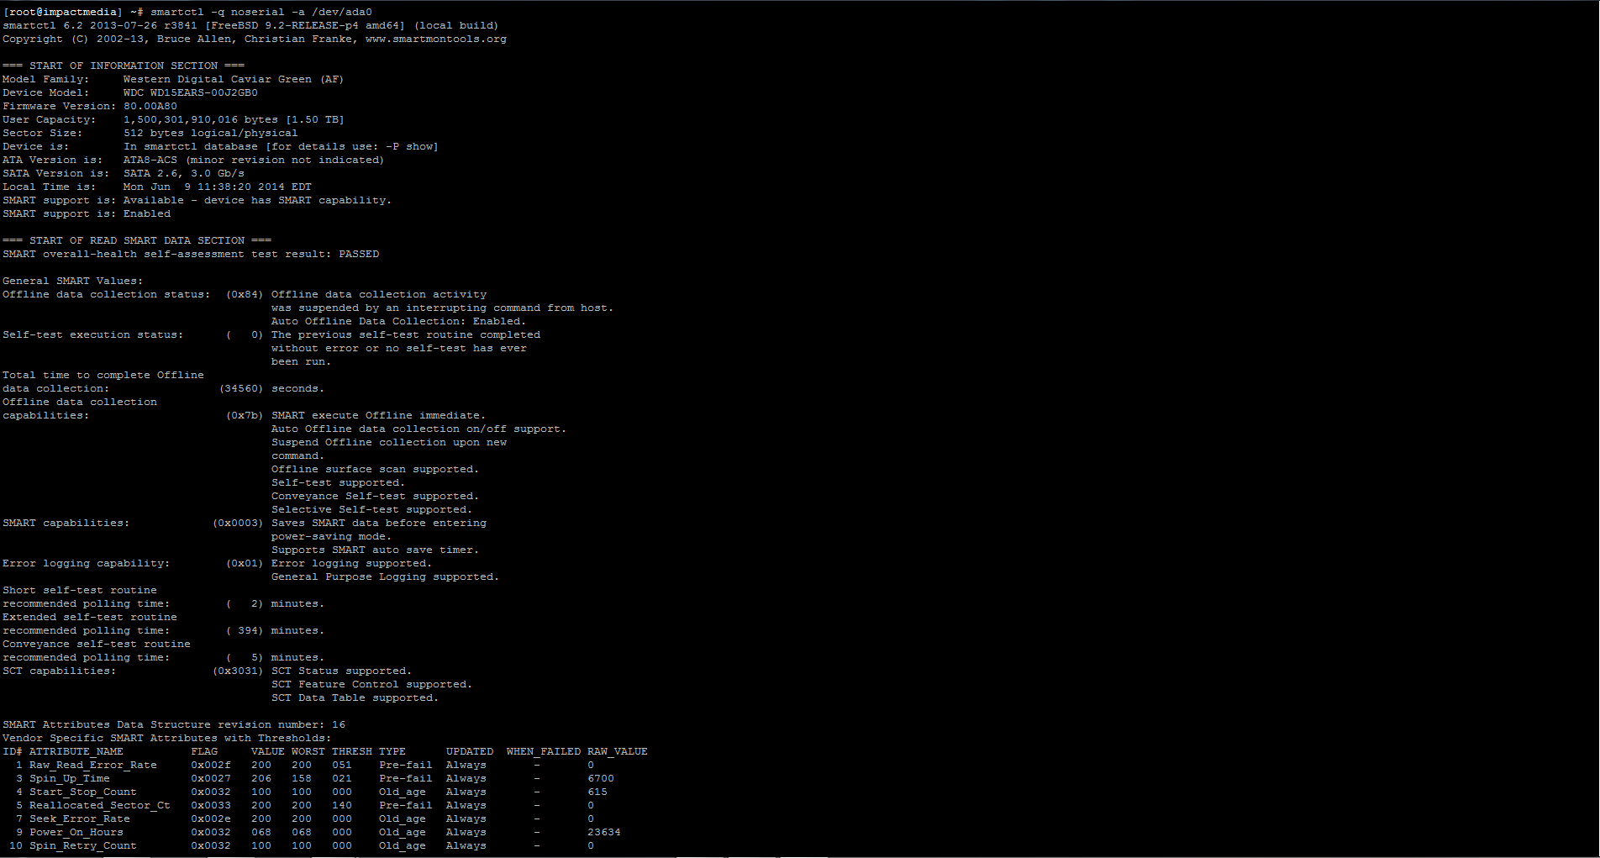Click the [root@impactmedia] shell prompt
Image resolution: width=1600 pixels, height=858 pixels.
pyautogui.click(x=63, y=13)
